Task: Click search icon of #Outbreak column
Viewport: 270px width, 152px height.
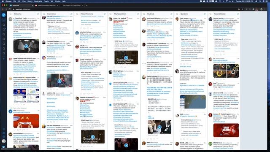Action: click(x=144, y=14)
